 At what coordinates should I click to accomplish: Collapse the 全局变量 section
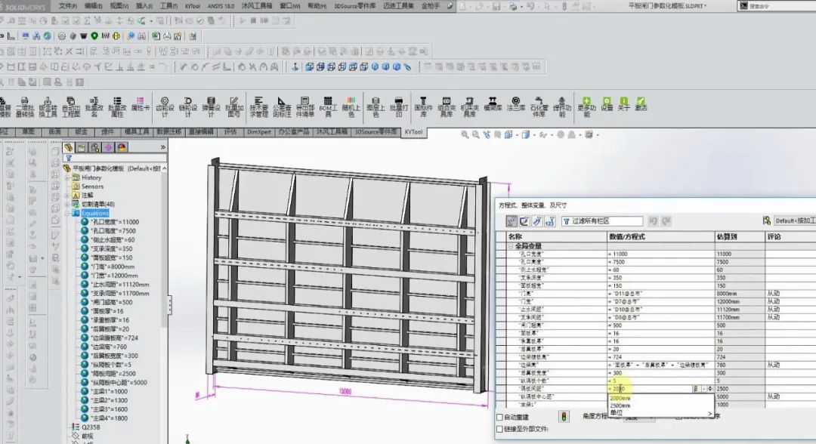[511, 246]
